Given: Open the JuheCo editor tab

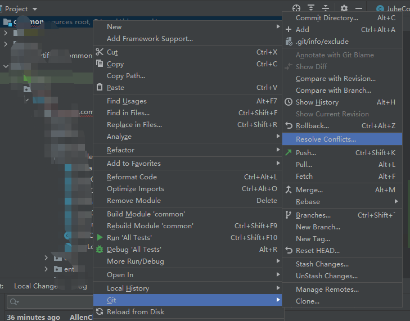Looking at the screenshot, I should coord(392,8).
